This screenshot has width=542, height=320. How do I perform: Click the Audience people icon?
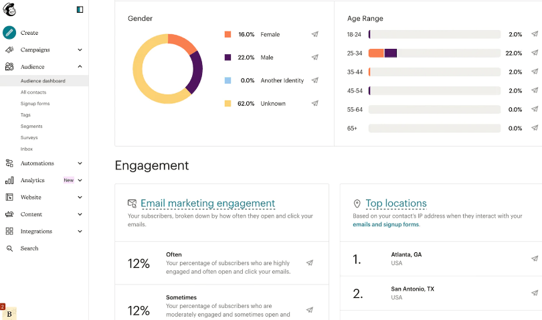[x=9, y=66]
